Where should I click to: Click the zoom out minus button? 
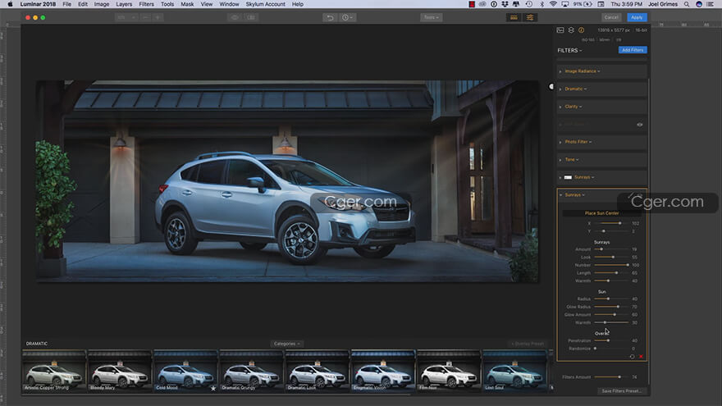coord(145,17)
